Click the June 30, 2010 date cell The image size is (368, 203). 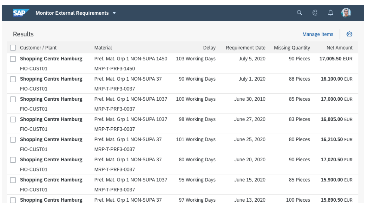[250, 99]
